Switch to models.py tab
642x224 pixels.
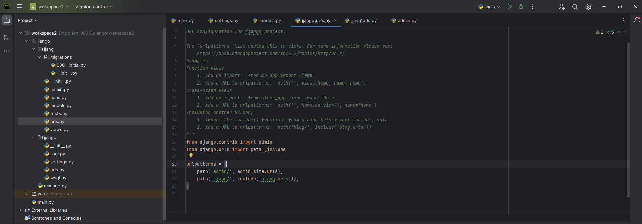click(267, 20)
